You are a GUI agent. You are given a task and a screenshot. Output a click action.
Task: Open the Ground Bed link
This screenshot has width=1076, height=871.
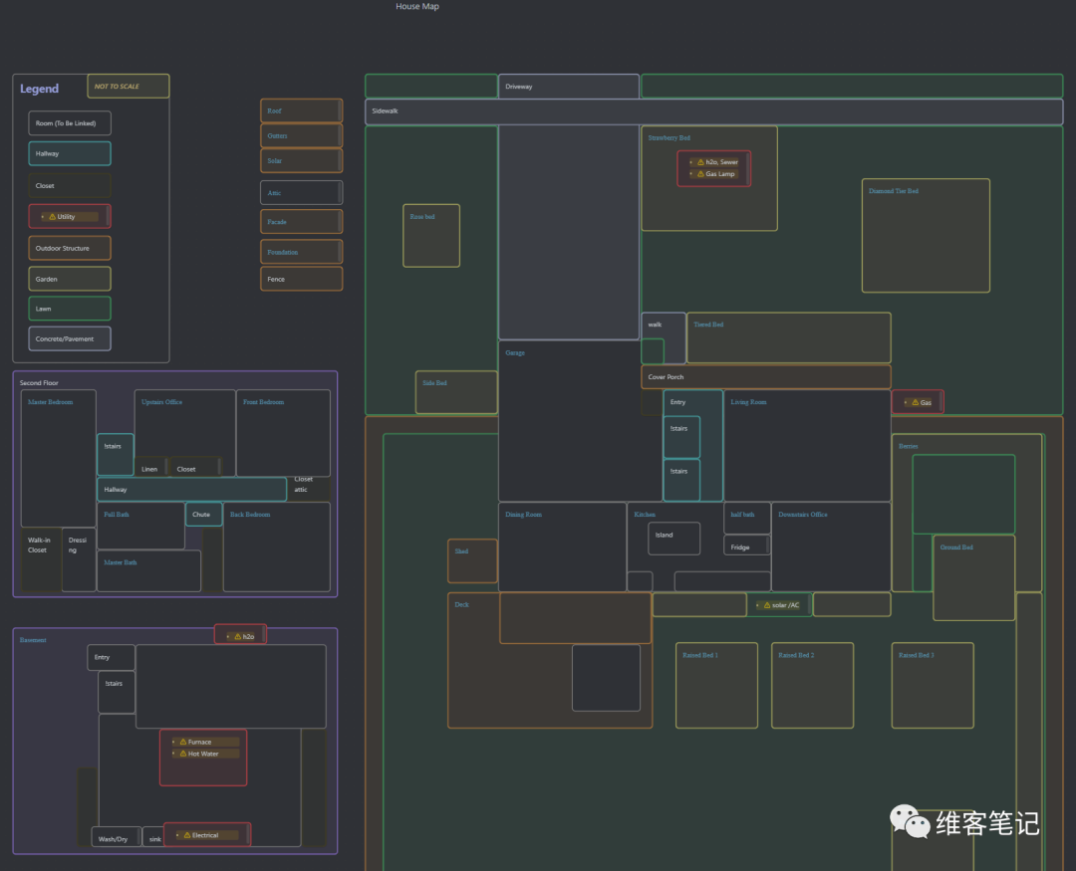pos(956,547)
